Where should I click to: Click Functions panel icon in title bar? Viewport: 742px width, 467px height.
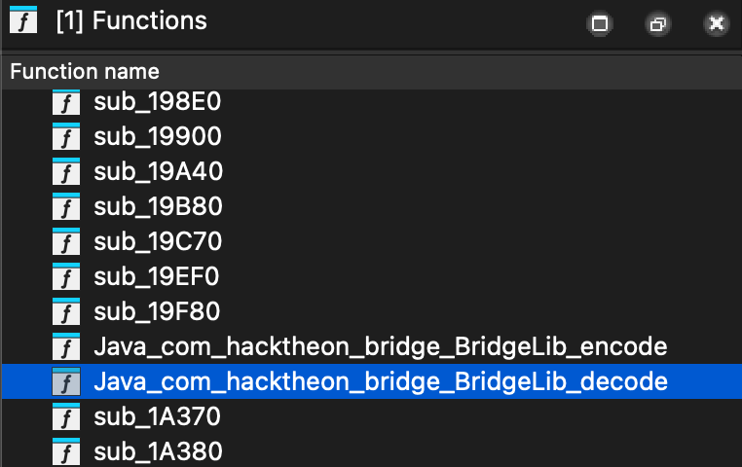pyautogui.click(x=23, y=20)
